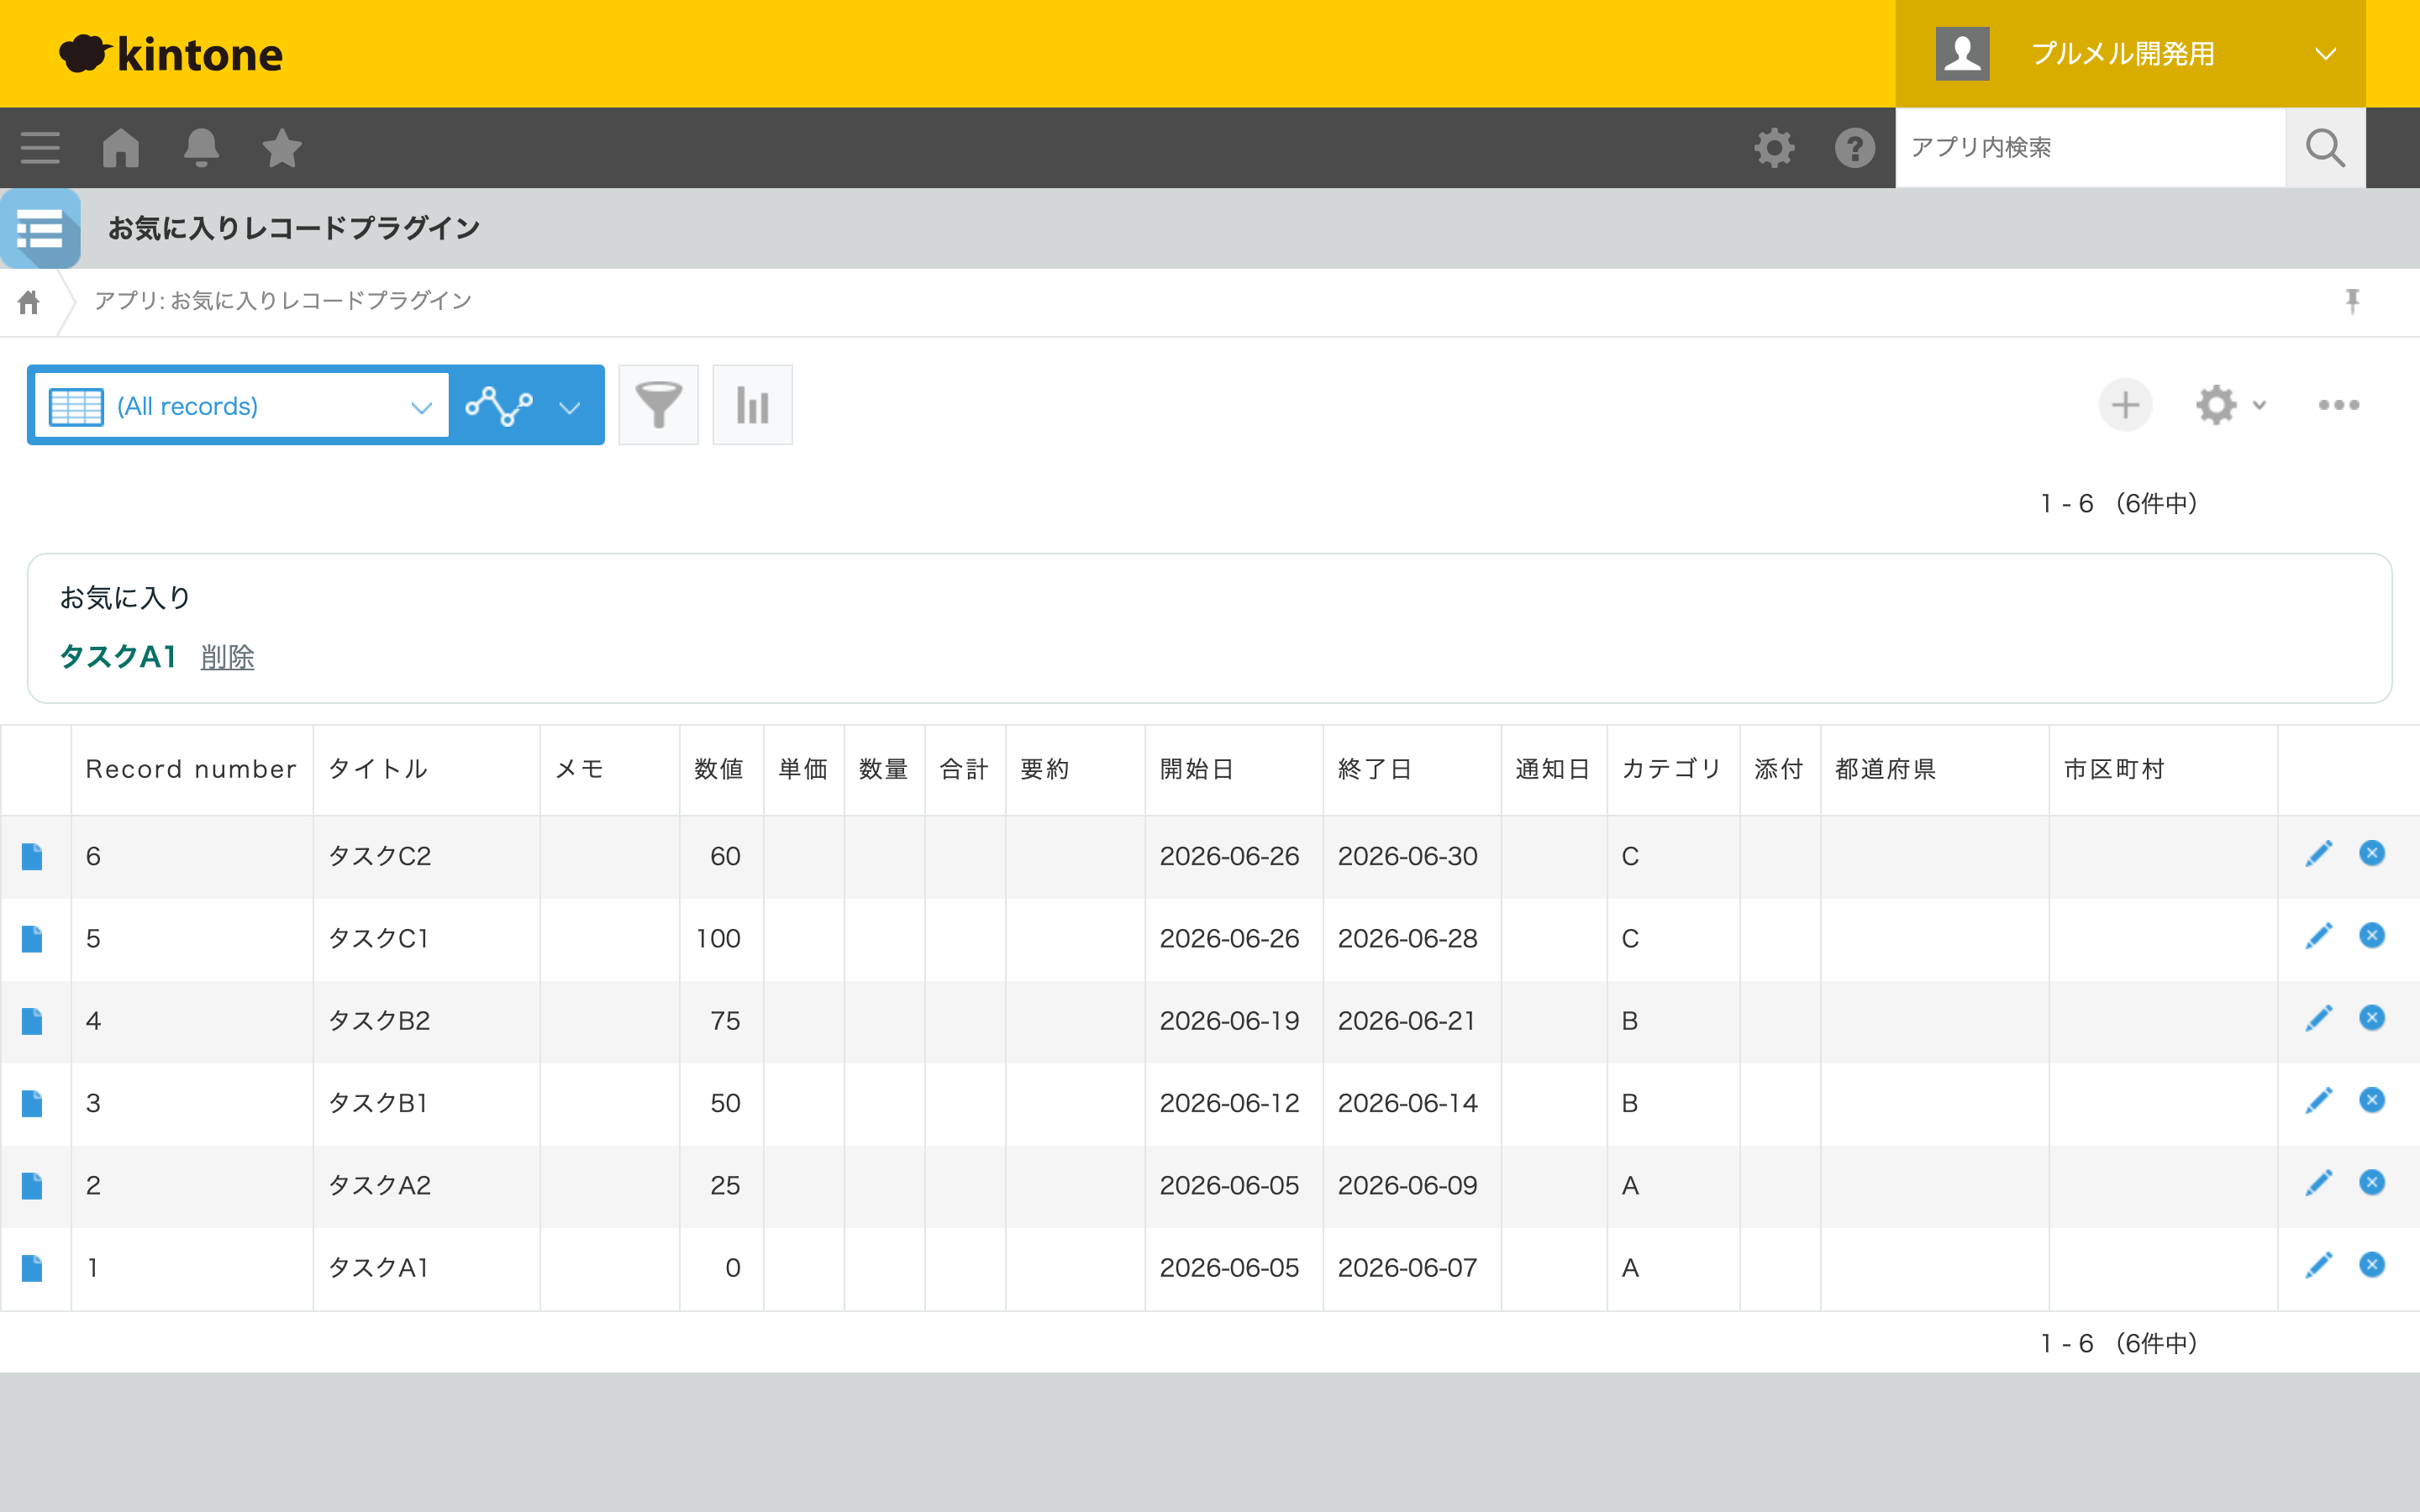Open the プルメル開発用 user menu

[x=2130, y=54]
